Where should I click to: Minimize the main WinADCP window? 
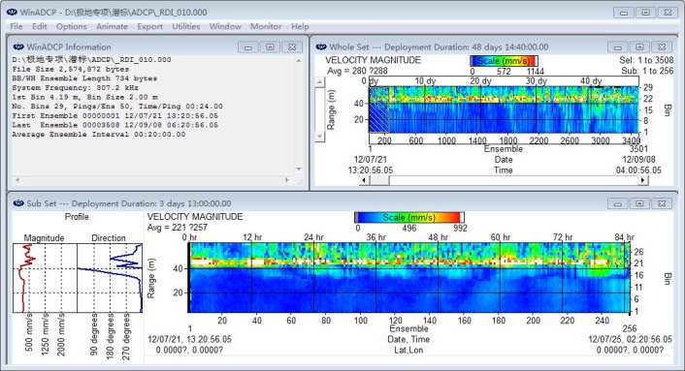click(624, 13)
